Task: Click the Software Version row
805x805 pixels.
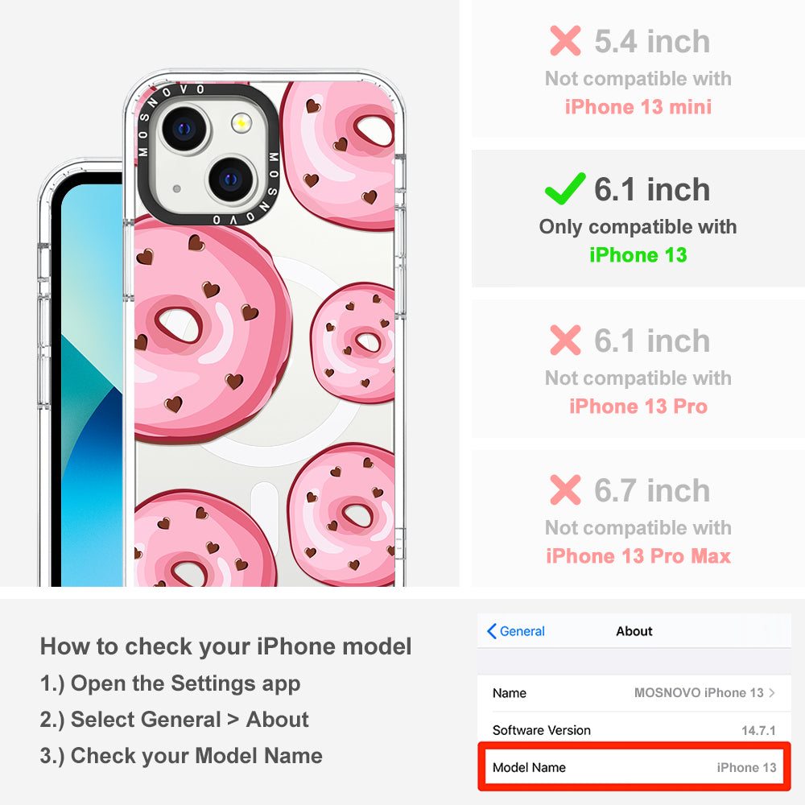Action: (x=634, y=729)
